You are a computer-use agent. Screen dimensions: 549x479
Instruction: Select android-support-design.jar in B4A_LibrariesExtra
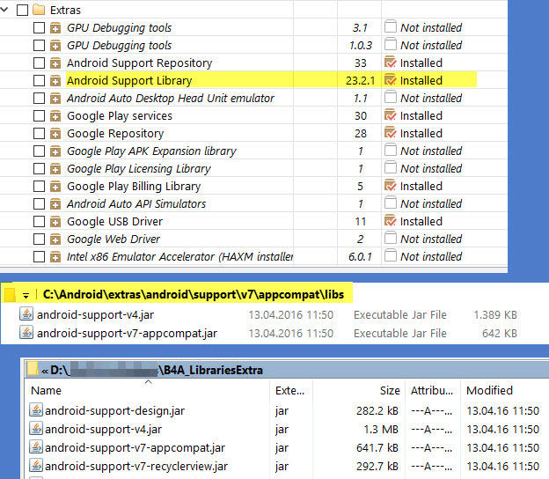tap(115, 410)
